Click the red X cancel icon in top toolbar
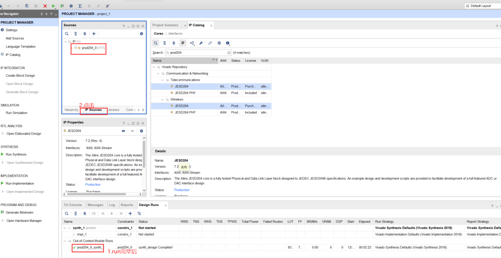Image resolution: width=501 pixels, height=258 pixels. tap(45, 6)
